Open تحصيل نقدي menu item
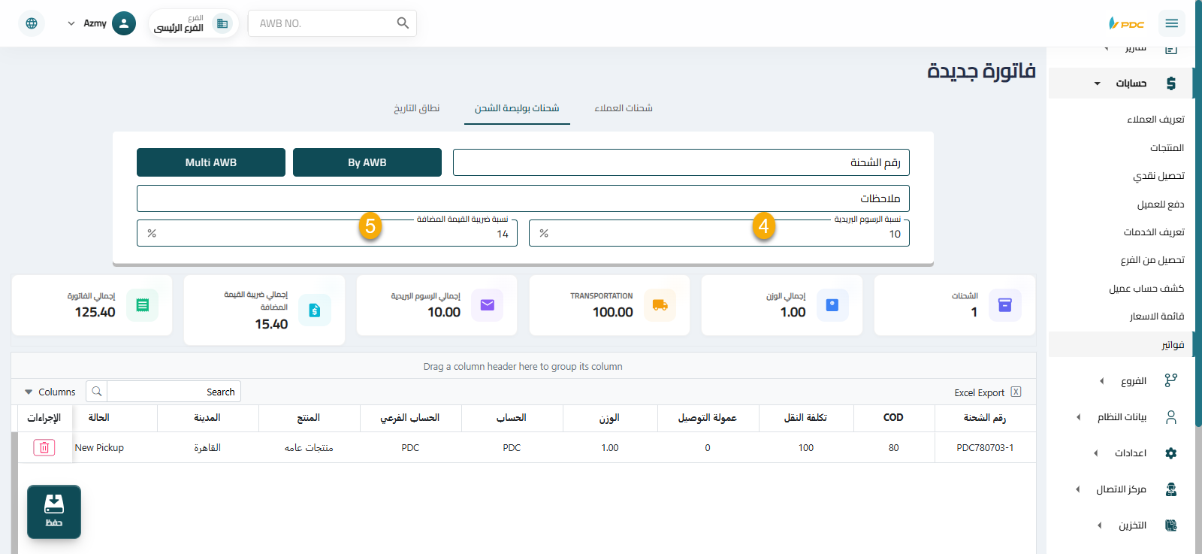The height and width of the screenshot is (554, 1202). tap(1158, 176)
